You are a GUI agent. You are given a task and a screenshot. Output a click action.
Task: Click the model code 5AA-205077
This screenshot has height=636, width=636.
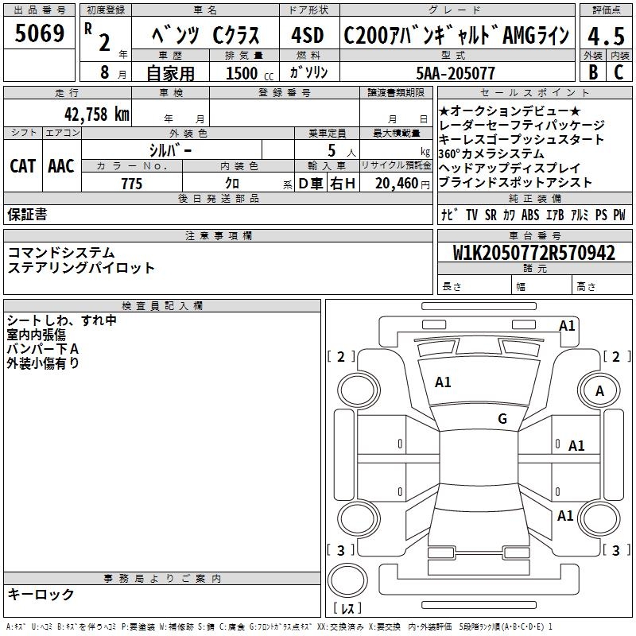(x=456, y=73)
